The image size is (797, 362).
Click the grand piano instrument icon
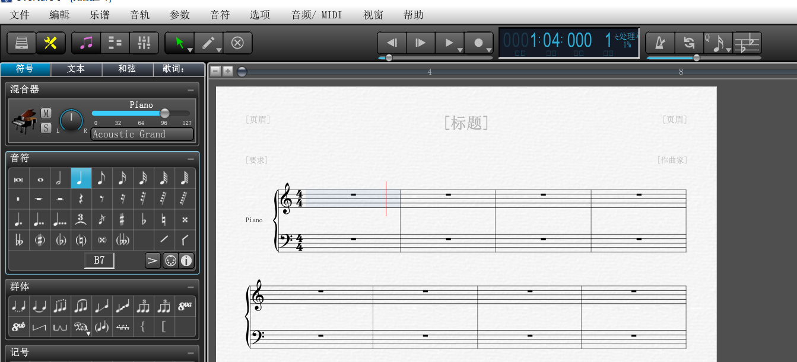25,121
